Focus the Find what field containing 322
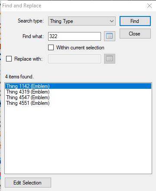The width and height of the screenshot is (156, 191). pos(75,36)
